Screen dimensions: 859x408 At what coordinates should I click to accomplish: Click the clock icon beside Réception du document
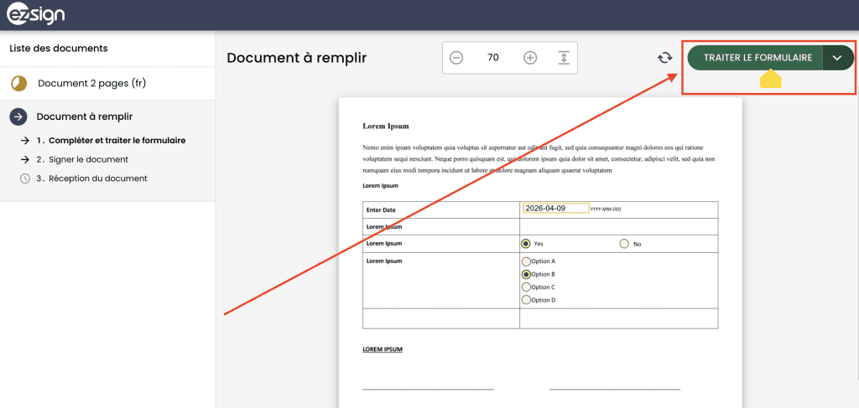(25, 178)
